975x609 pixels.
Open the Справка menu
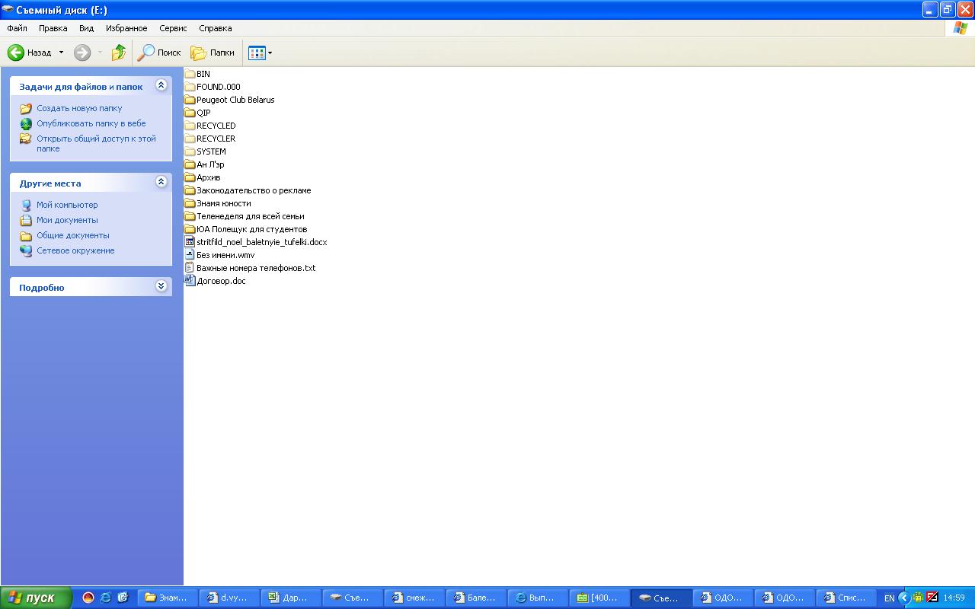216,28
